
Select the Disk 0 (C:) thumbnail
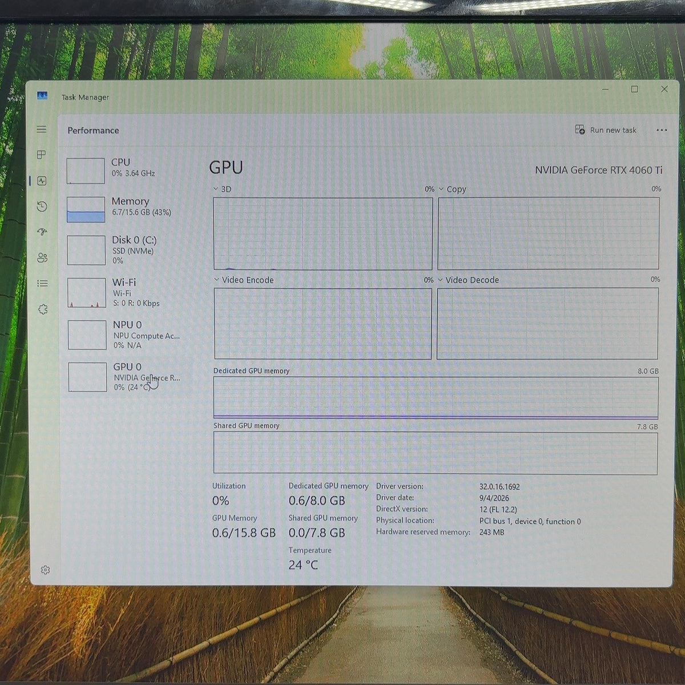click(86, 250)
